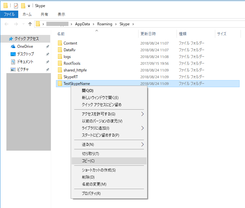Click the pin icon beside デスクトップ

point(48,54)
